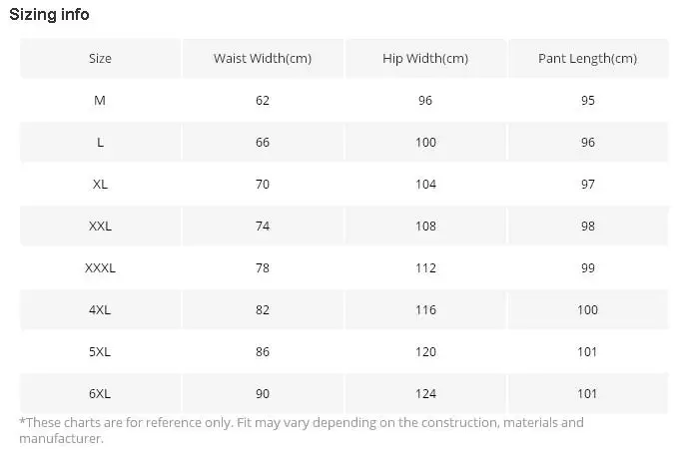Select pant length value 98 for XXL
This screenshot has width=676, height=463.
587,226
